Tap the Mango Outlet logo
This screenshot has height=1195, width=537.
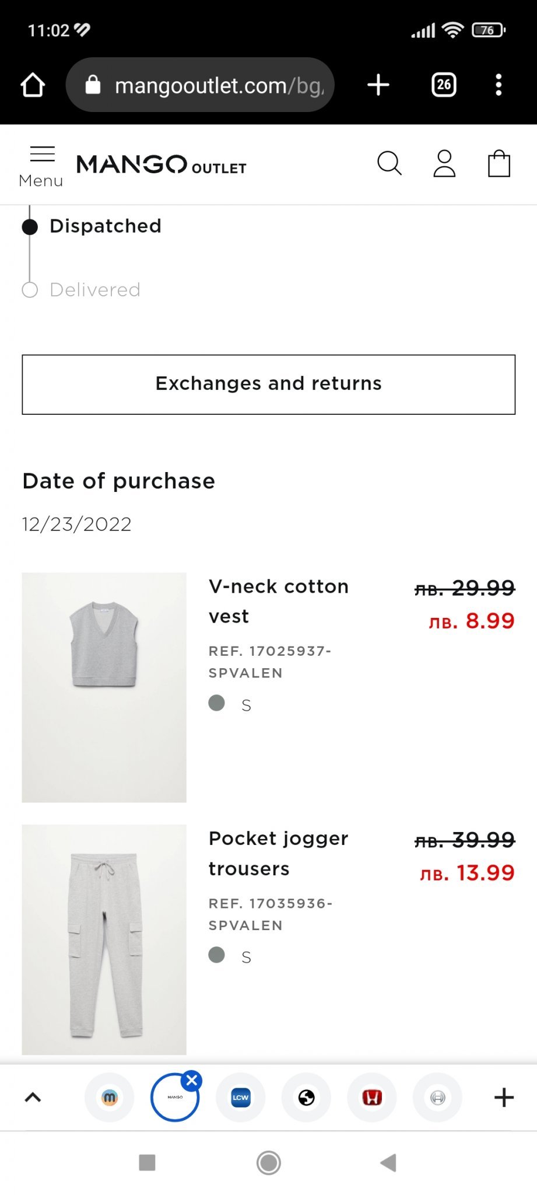coord(162,165)
